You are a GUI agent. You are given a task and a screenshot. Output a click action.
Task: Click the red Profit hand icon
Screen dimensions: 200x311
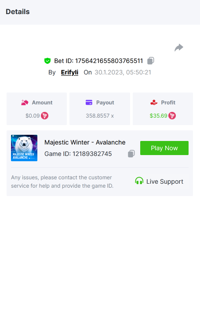coord(154,103)
